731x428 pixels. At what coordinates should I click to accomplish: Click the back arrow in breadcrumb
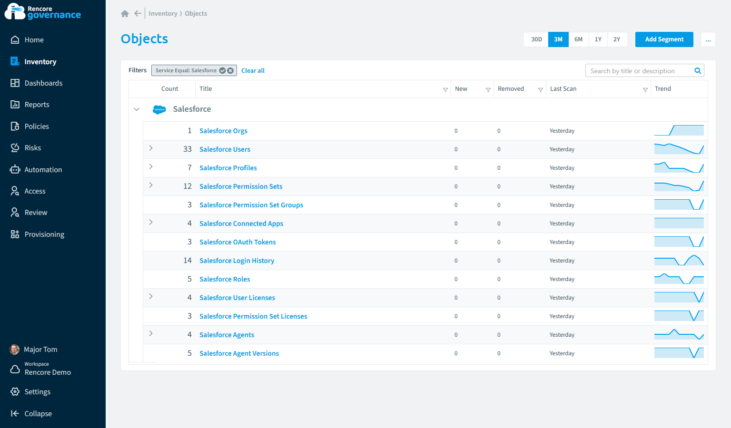point(138,13)
